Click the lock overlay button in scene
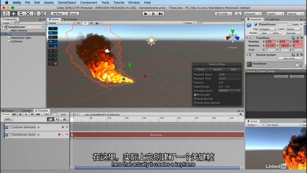The width and height of the screenshot is (307, 173). (x=53, y=46)
